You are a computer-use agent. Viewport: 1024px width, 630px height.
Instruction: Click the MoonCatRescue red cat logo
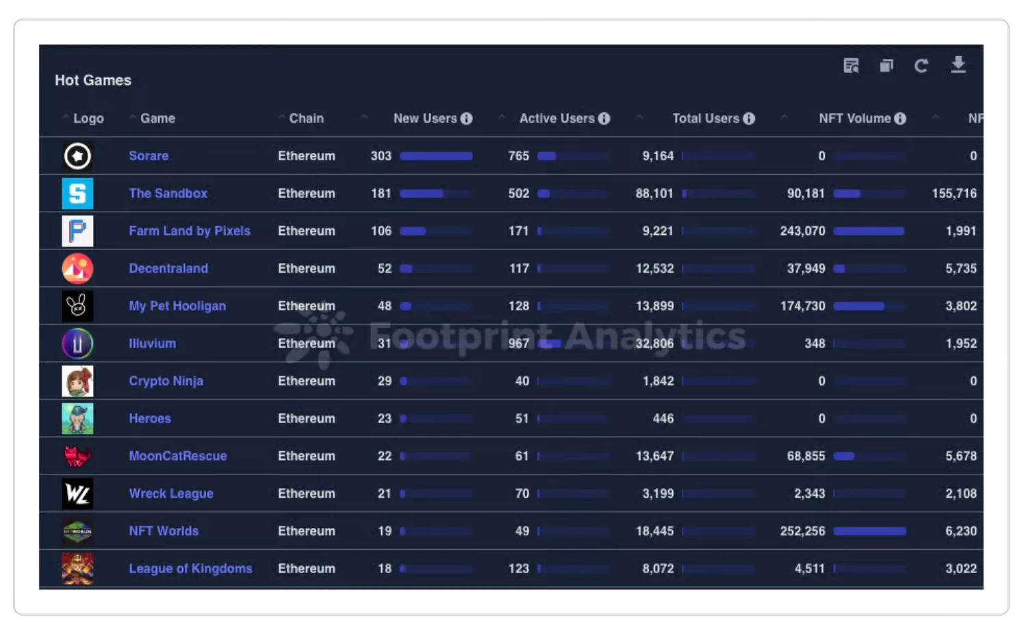pos(77,456)
